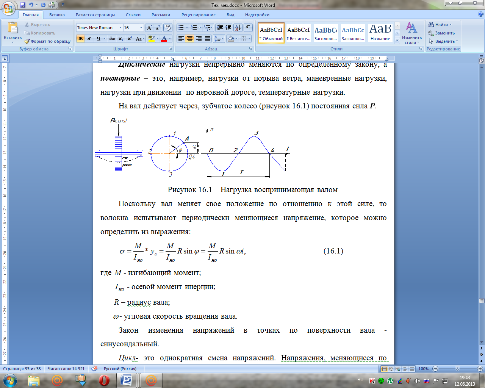
Task: Click zoom in plus button
Action: click(x=480, y=369)
